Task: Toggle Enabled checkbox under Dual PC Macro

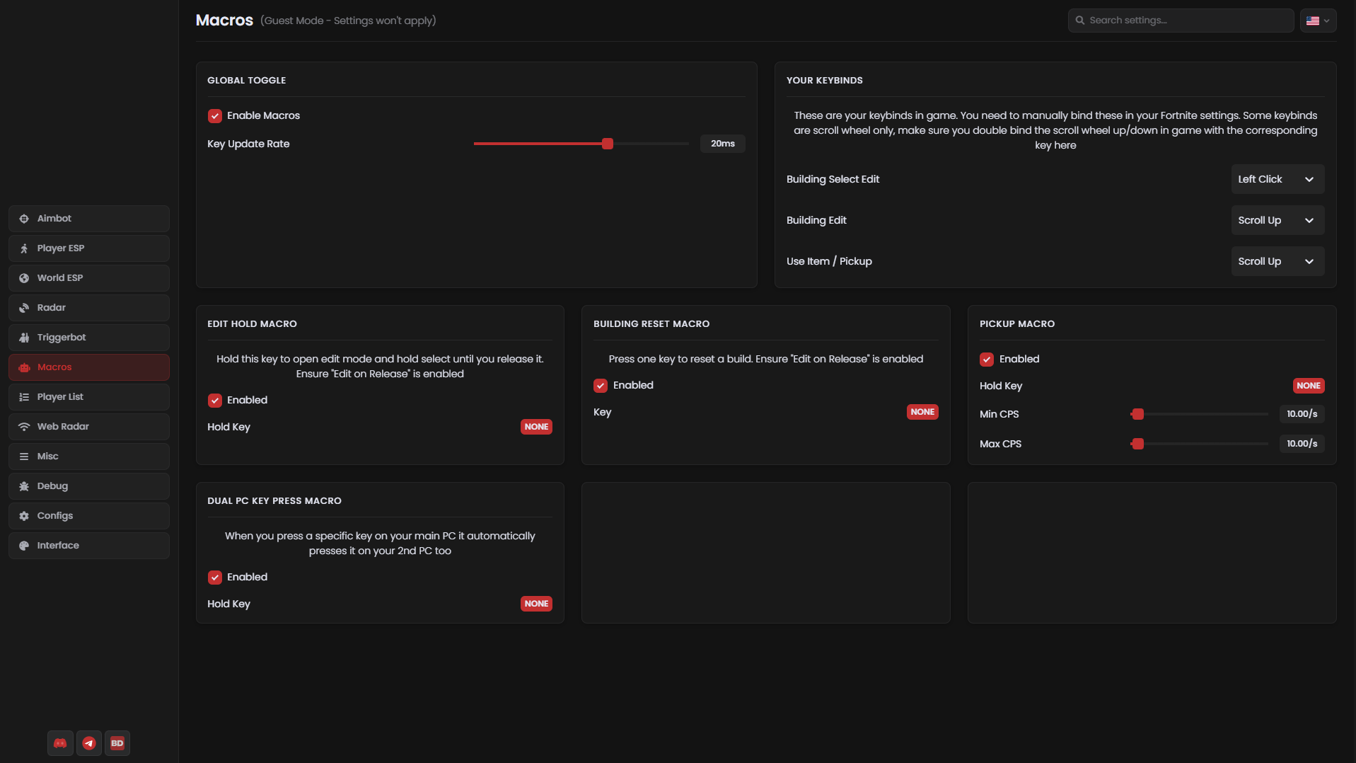Action: coord(215,578)
